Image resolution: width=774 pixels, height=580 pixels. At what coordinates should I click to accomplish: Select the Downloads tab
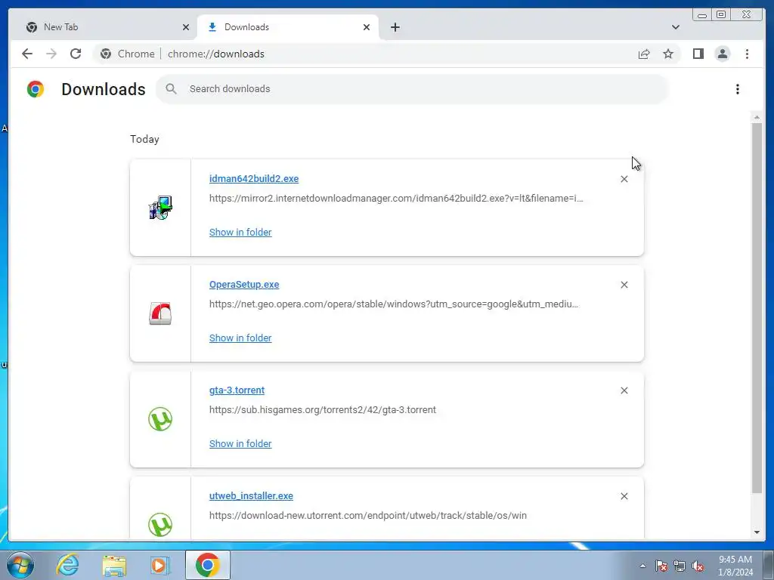(x=288, y=27)
